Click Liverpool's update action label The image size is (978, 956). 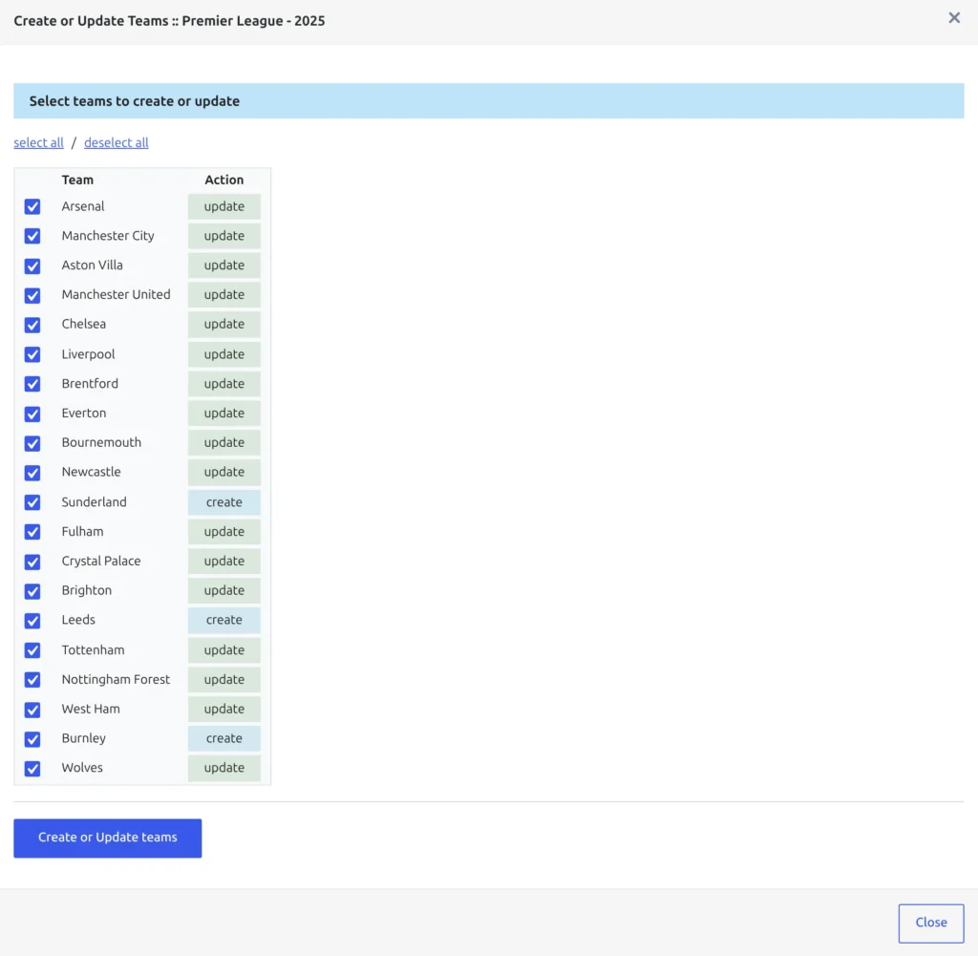point(223,354)
